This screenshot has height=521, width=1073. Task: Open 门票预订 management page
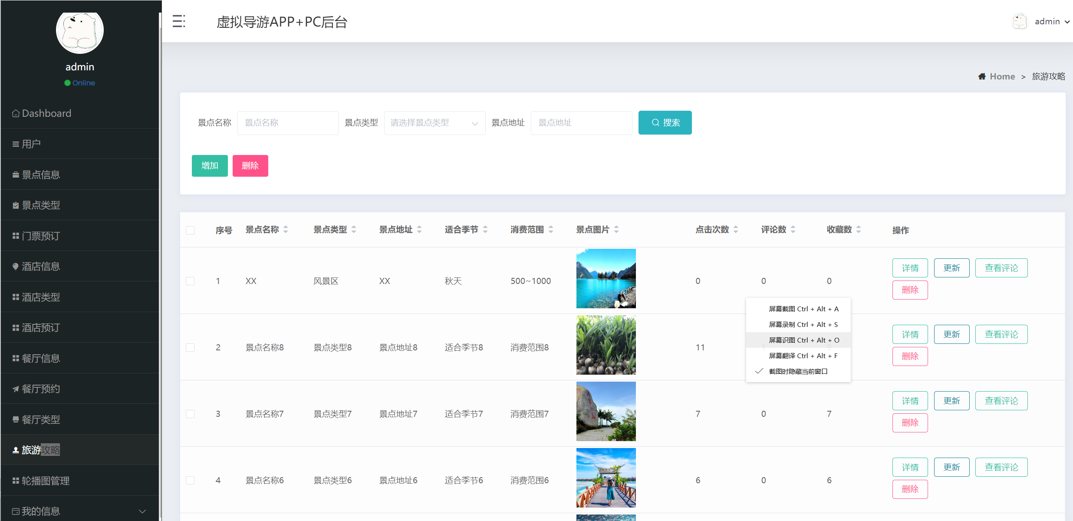coord(41,235)
